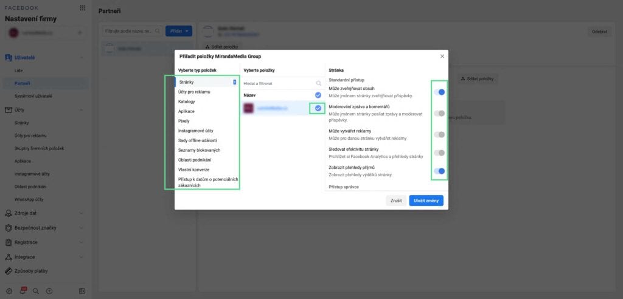623x299 pixels.
Task: Open Oblast podnikání in sidebar
Action: [x=30, y=187]
